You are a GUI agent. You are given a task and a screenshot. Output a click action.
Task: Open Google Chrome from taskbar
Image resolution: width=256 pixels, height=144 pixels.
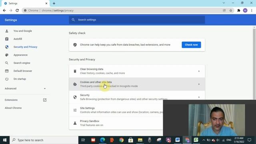(x=121, y=140)
